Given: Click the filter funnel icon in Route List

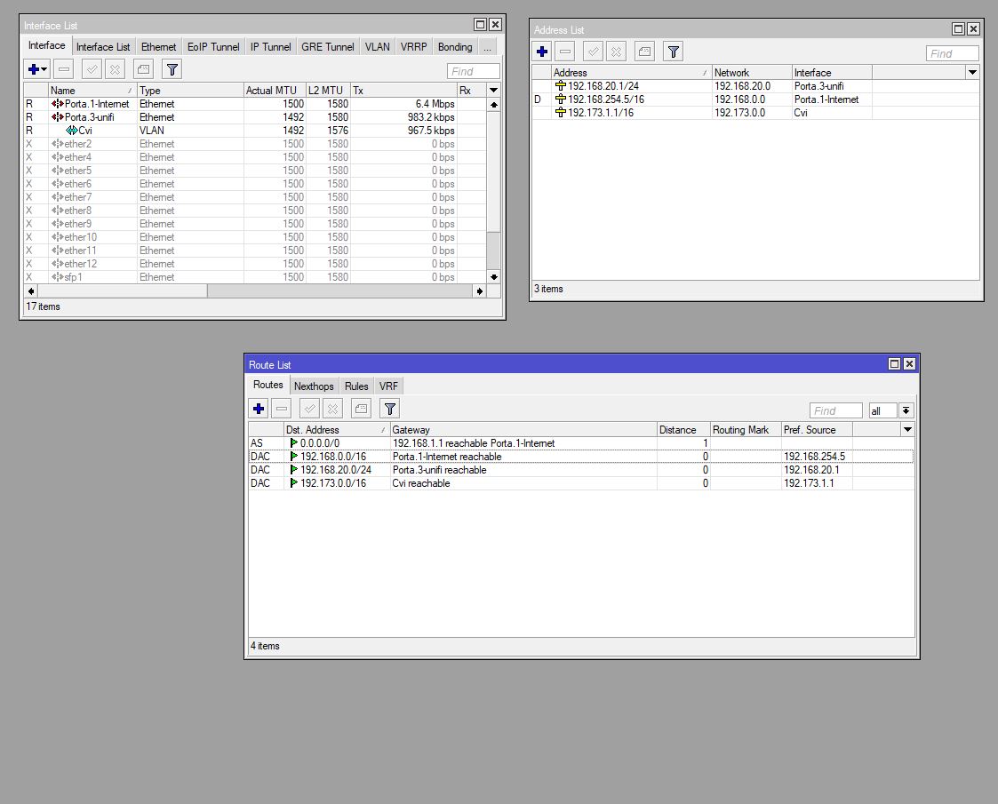Looking at the screenshot, I should click(x=390, y=409).
